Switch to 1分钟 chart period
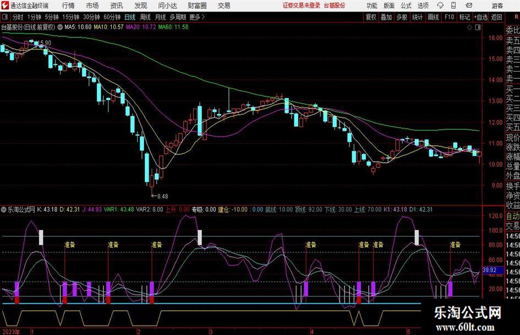Image resolution: width=520 pixels, height=335 pixels. (x=34, y=17)
